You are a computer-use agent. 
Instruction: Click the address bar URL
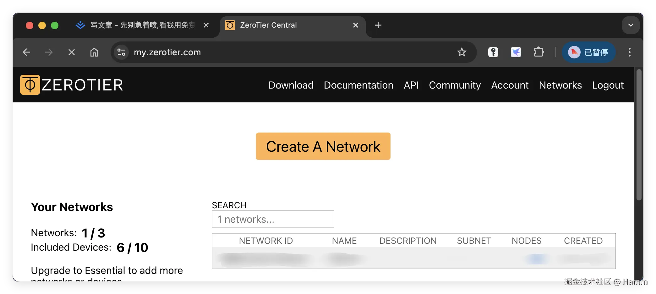[167, 52]
